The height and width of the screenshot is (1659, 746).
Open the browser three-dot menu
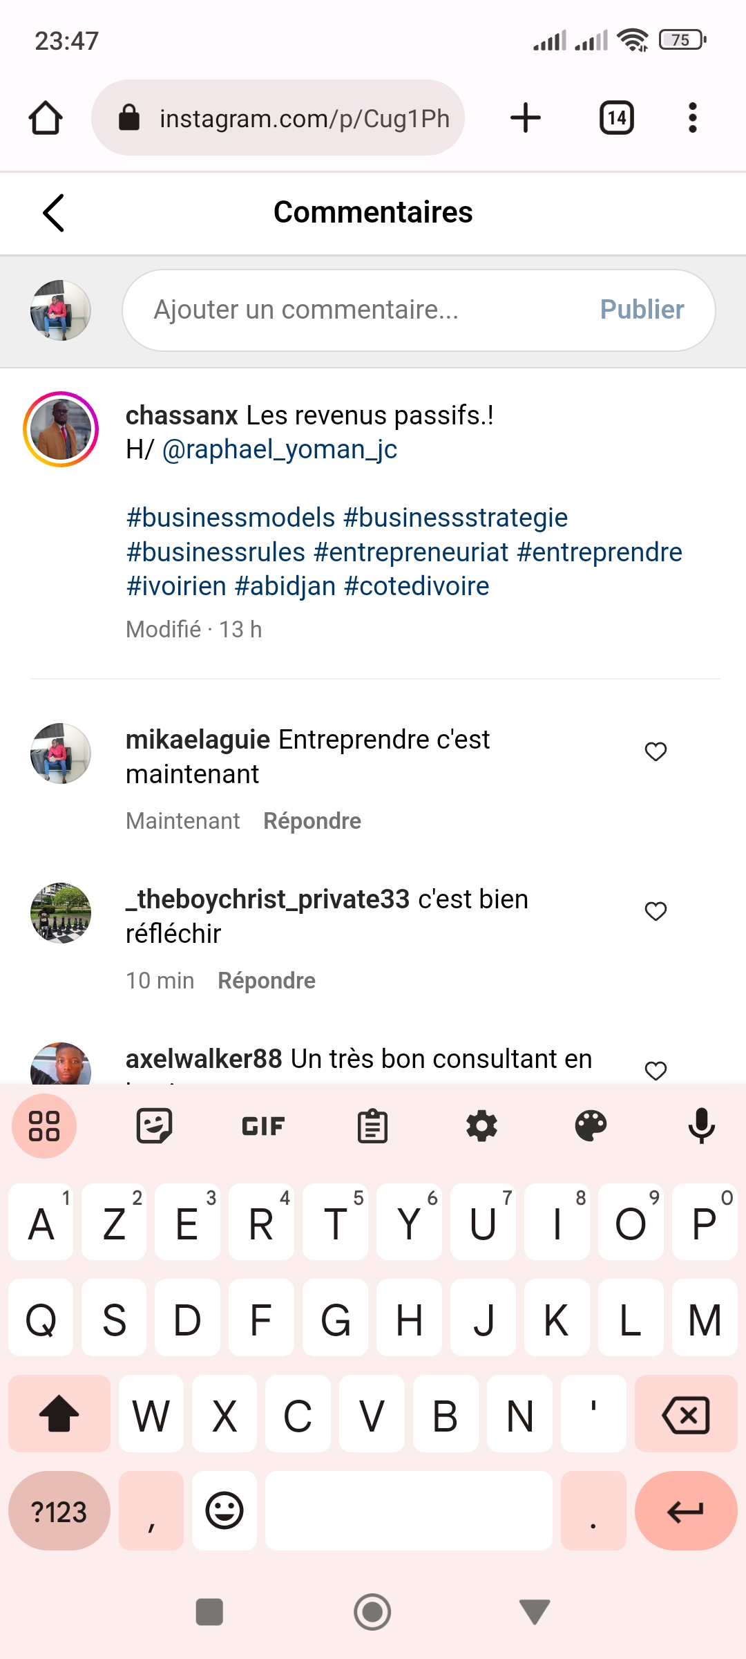692,118
